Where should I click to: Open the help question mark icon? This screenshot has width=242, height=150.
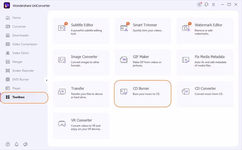(8, 144)
